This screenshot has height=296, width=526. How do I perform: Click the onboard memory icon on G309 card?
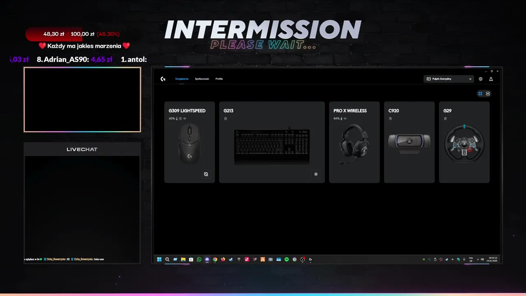coord(206,174)
